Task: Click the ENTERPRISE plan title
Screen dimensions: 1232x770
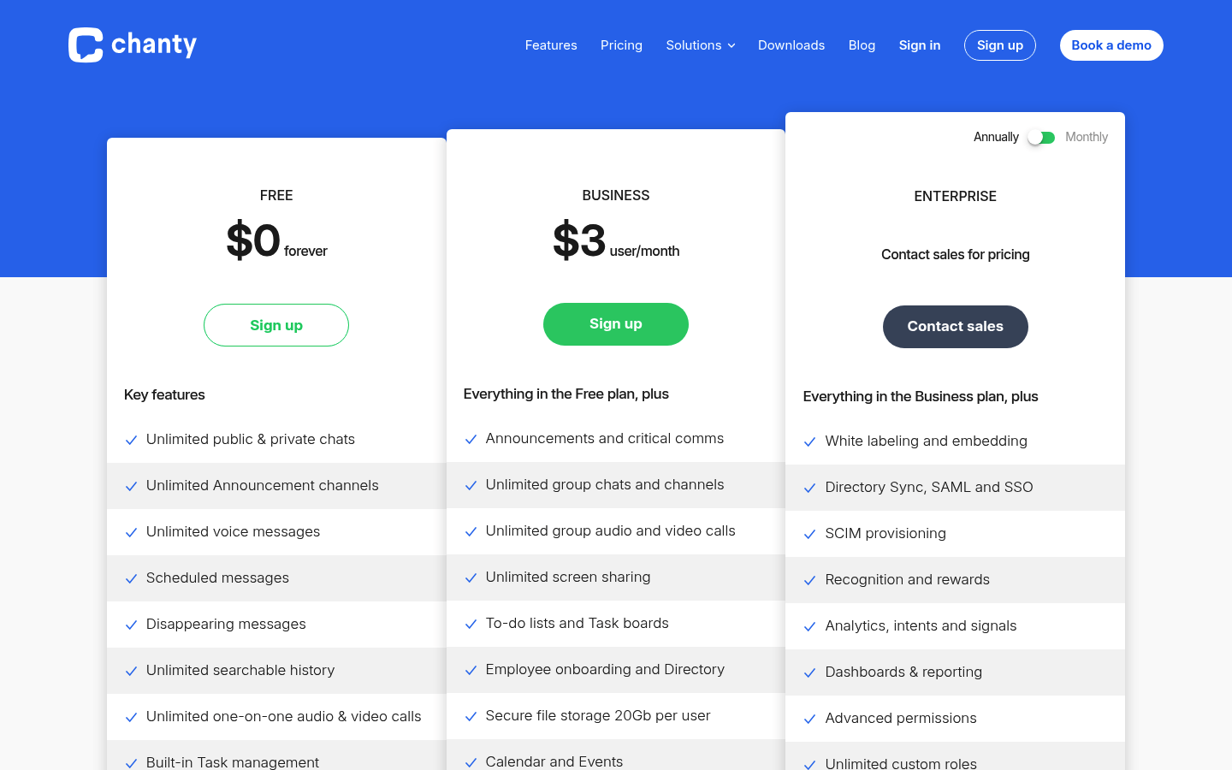Action: click(956, 197)
